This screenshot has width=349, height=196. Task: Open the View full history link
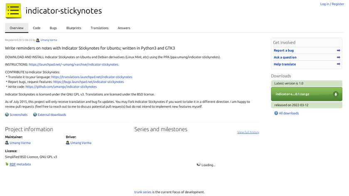(248, 132)
